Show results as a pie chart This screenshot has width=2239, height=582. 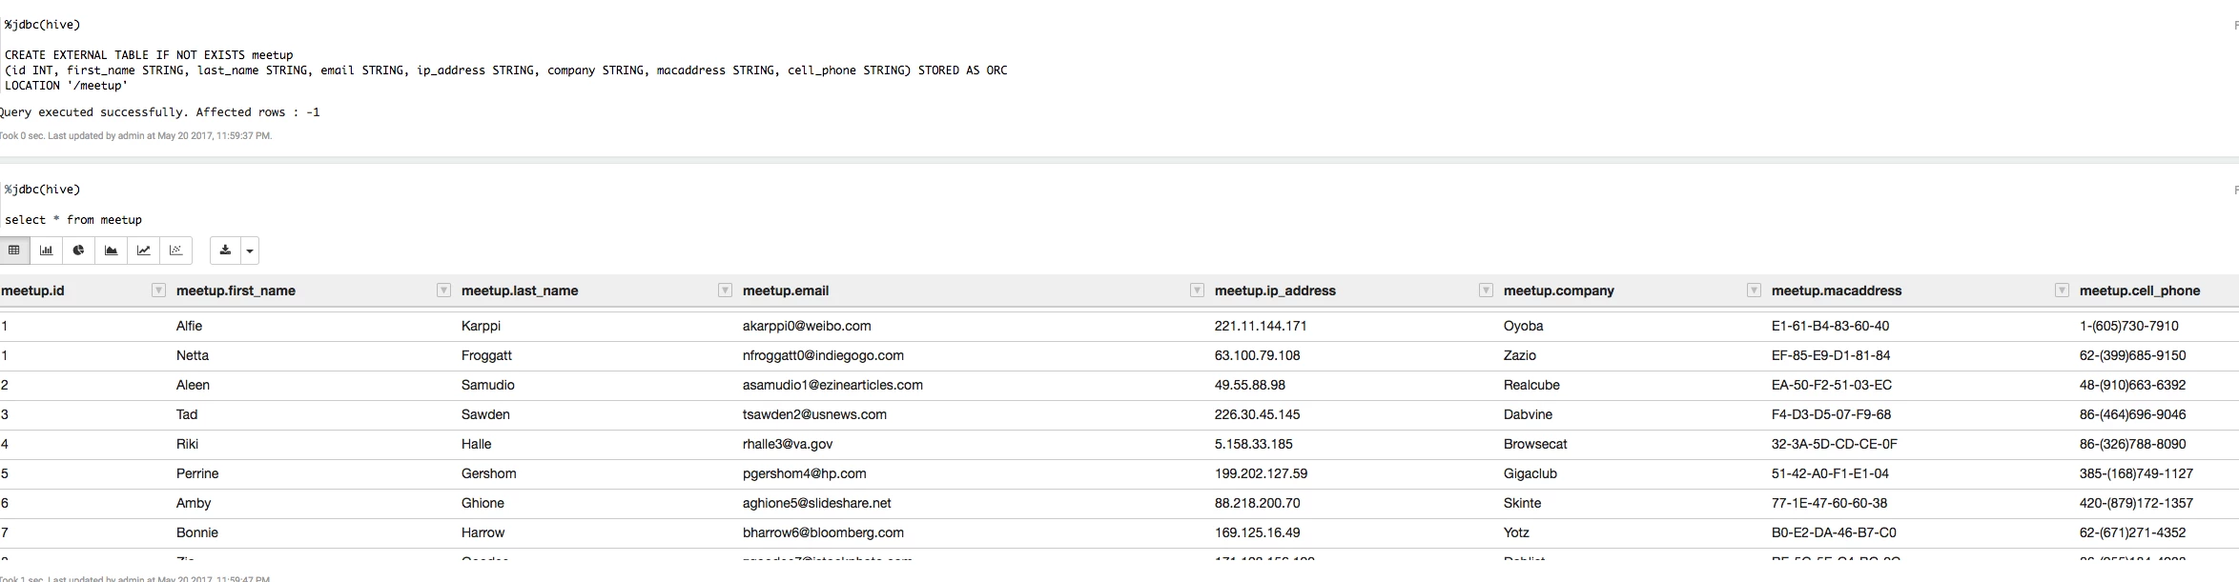pyautogui.click(x=79, y=251)
